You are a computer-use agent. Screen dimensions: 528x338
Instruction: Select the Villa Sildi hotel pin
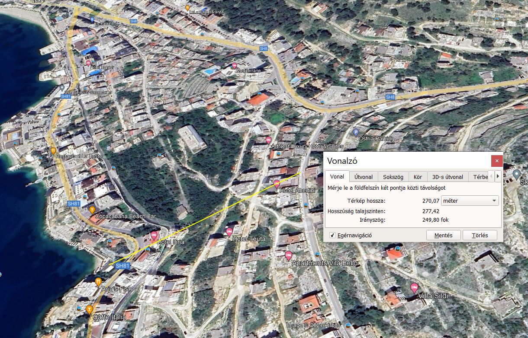[414, 287]
